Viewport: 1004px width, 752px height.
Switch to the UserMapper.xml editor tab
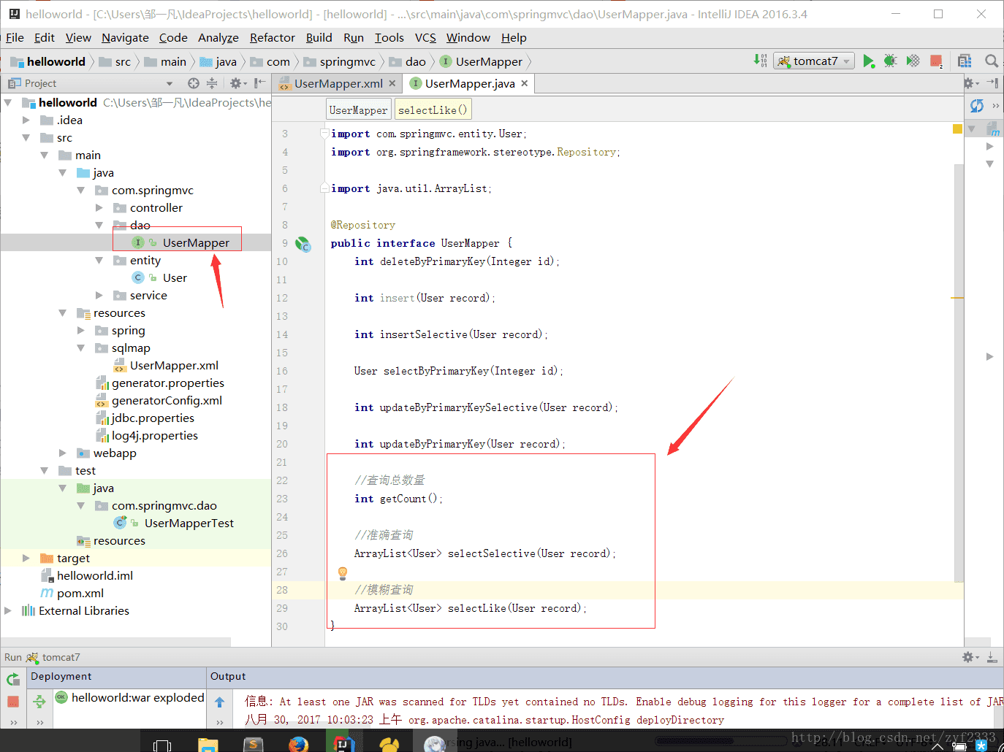click(338, 83)
